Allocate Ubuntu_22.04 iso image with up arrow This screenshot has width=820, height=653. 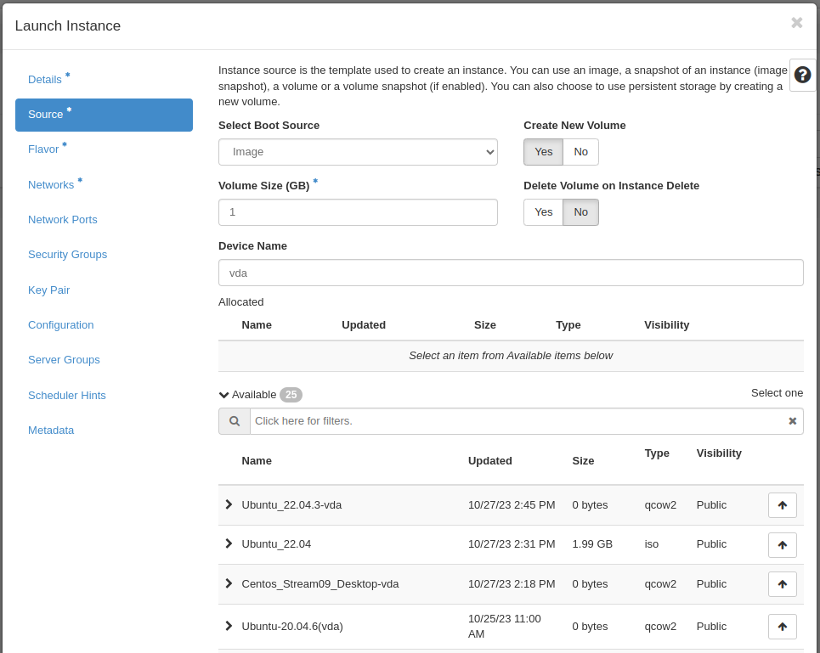click(x=783, y=545)
